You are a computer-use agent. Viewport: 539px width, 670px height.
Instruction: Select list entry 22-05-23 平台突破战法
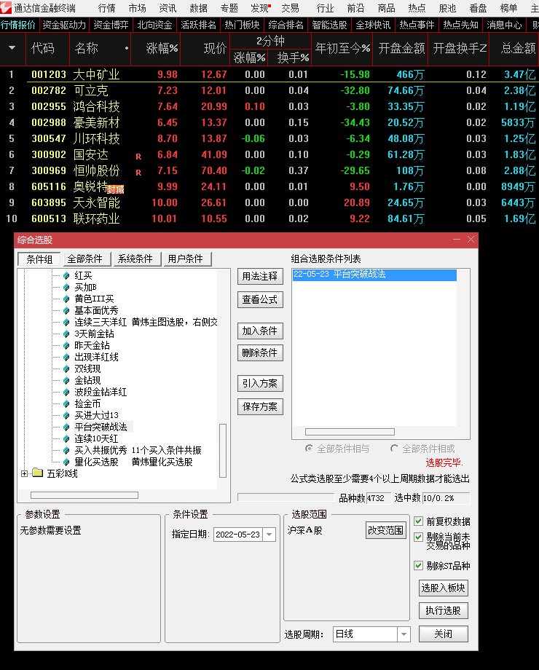pyautogui.click(x=374, y=275)
